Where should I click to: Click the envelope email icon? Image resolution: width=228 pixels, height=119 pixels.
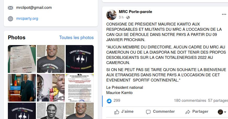[10, 8]
